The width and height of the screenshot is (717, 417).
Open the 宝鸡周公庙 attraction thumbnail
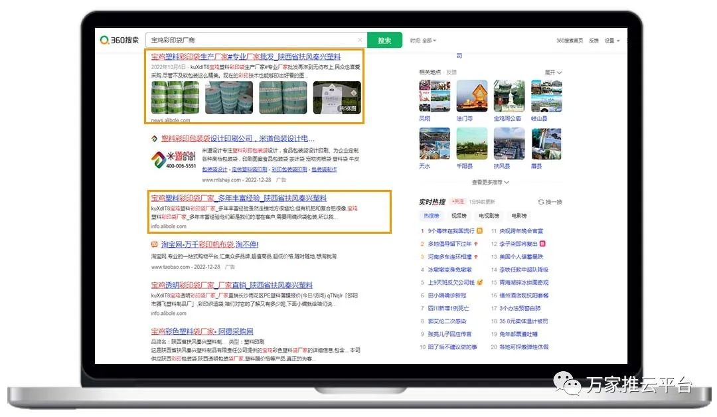[x=509, y=96]
